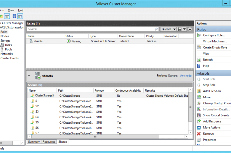Open the View submenu in Actions
Viewport: 231px width, 153px height.
[x=206, y=54]
